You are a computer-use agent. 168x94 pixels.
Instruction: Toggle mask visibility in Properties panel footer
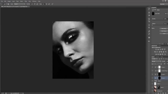165,44
